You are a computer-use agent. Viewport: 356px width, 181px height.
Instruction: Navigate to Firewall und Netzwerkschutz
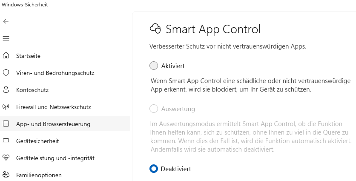53,107
